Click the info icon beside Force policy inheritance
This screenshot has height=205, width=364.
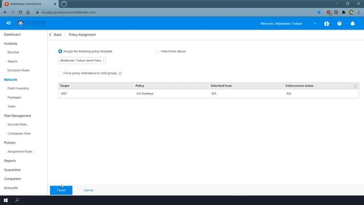tap(120, 73)
